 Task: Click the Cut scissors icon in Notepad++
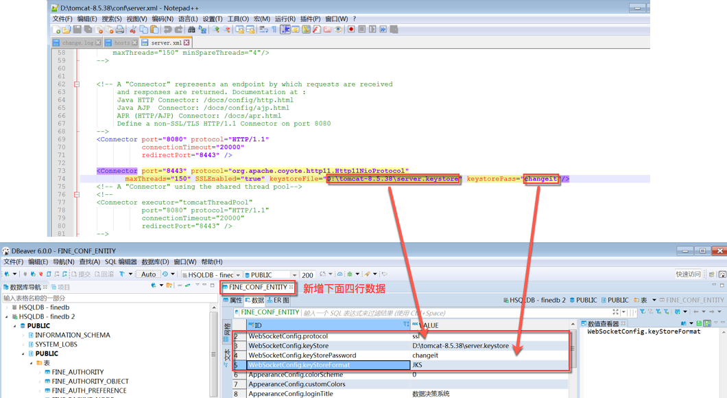point(133,30)
